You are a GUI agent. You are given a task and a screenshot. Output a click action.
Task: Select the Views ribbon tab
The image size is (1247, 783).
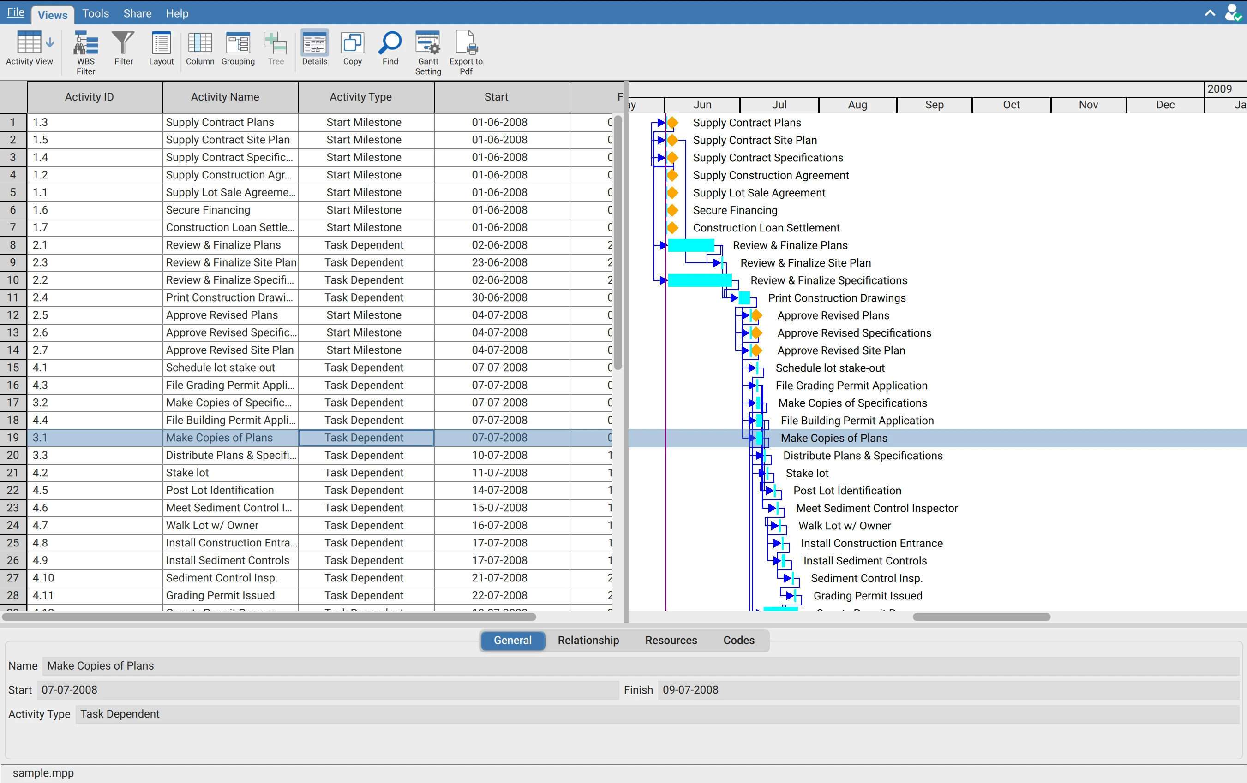tap(52, 15)
